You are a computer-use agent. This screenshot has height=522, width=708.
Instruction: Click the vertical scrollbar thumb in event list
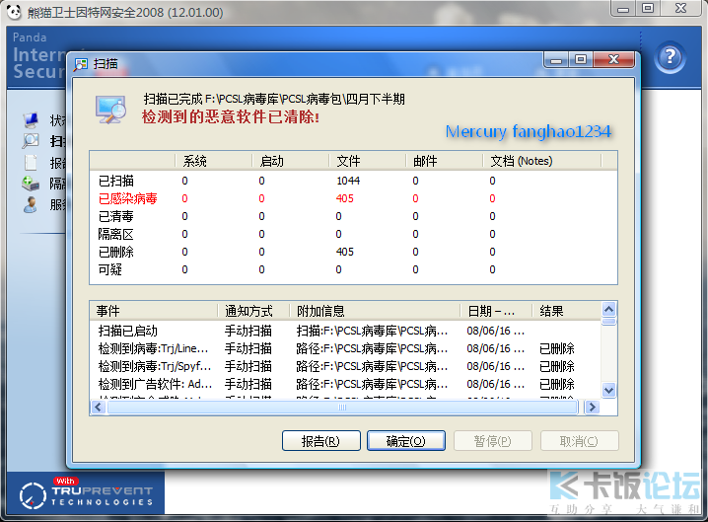608,321
